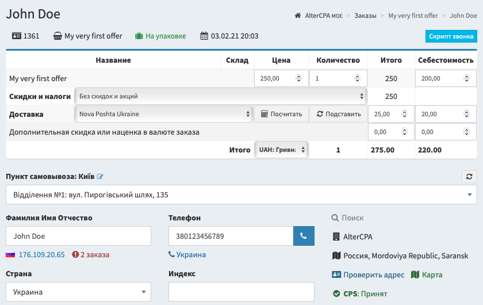
Task: Open IP address 176.109.20.65 link
Action: [42, 255]
